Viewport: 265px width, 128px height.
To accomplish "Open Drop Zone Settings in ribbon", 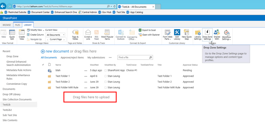I will pyautogui.click(x=207, y=35).
